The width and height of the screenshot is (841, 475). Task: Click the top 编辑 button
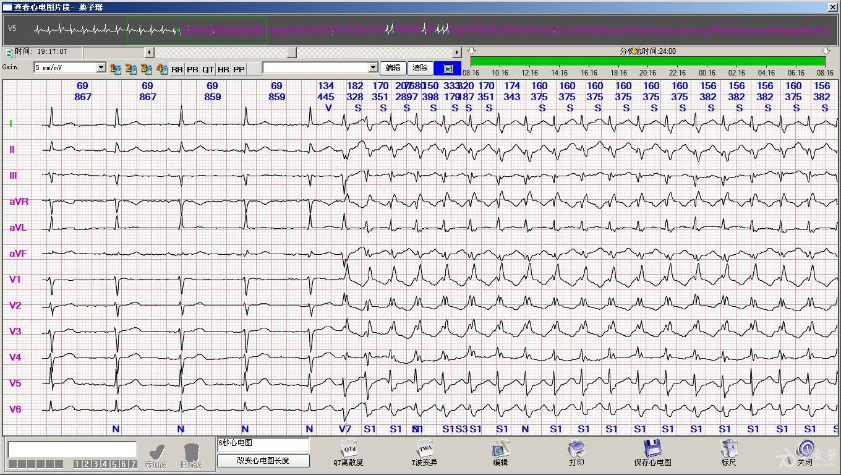[x=393, y=68]
